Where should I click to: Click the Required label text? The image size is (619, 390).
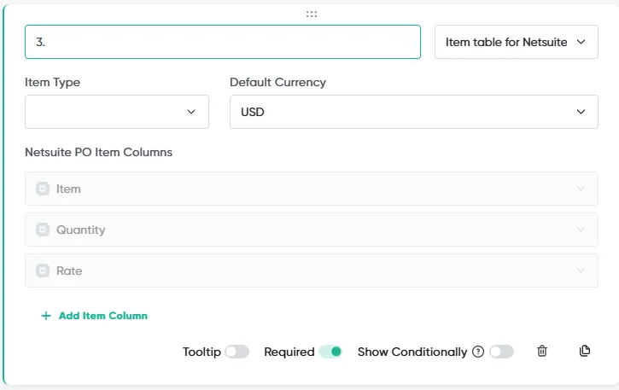point(289,352)
